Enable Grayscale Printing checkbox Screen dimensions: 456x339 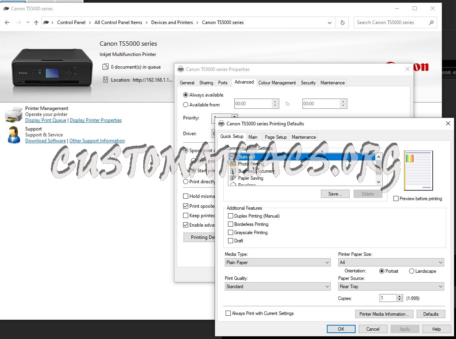[x=231, y=233]
